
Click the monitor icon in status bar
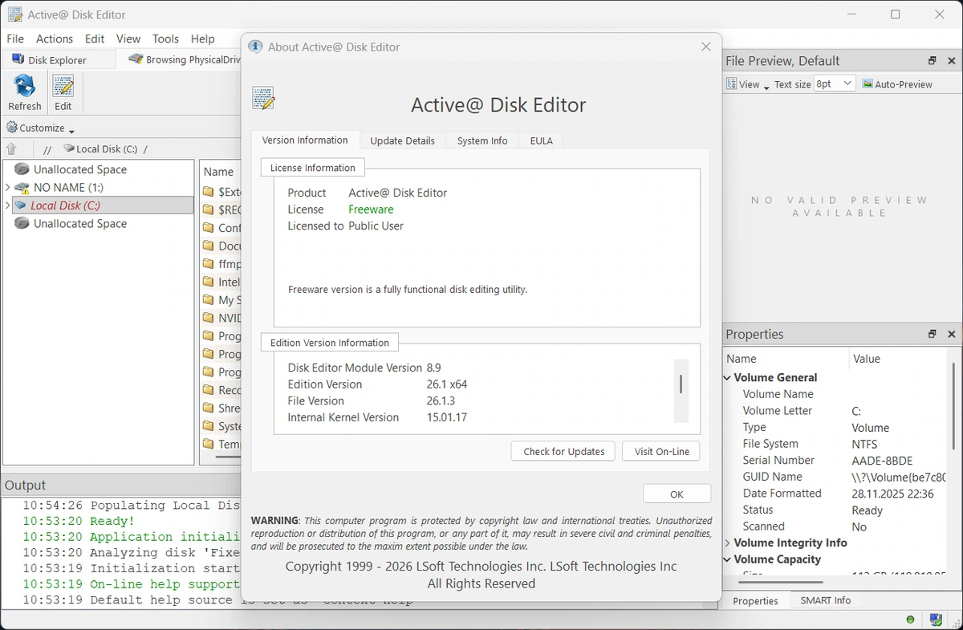pos(937,620)
